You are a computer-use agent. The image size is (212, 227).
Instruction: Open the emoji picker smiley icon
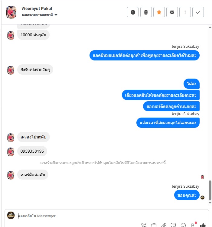[183, 225]
